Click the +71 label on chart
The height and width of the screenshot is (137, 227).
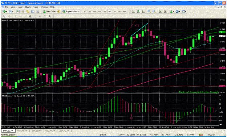click(x=137, y=26)
